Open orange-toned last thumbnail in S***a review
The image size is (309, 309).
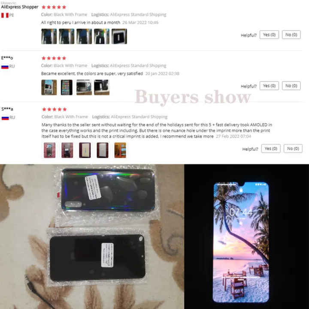(x=120, y=150)
